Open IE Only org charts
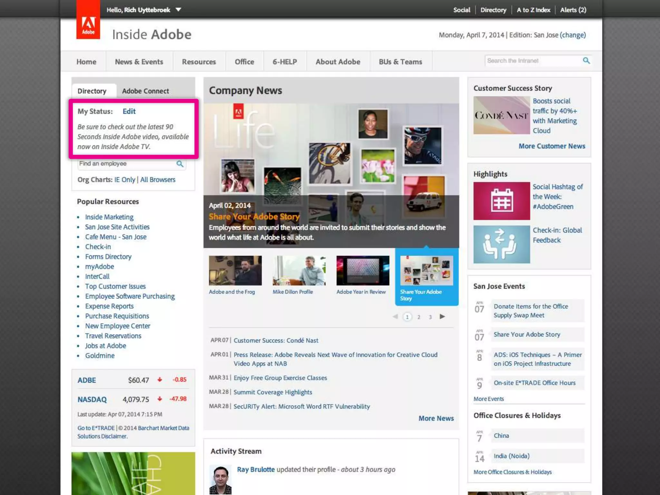This screenshot has width=660, height=495. click(x=125, y=180)
